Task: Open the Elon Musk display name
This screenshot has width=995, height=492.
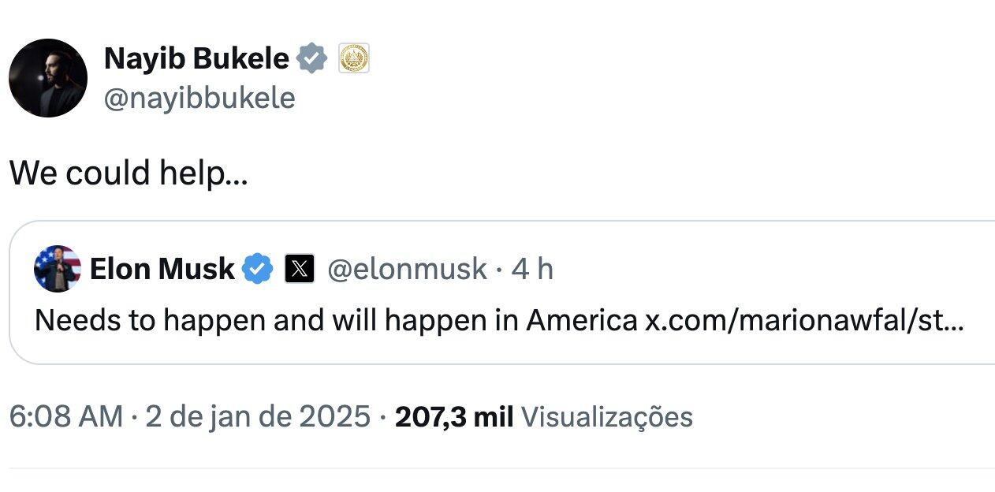Action: point(162,269)
